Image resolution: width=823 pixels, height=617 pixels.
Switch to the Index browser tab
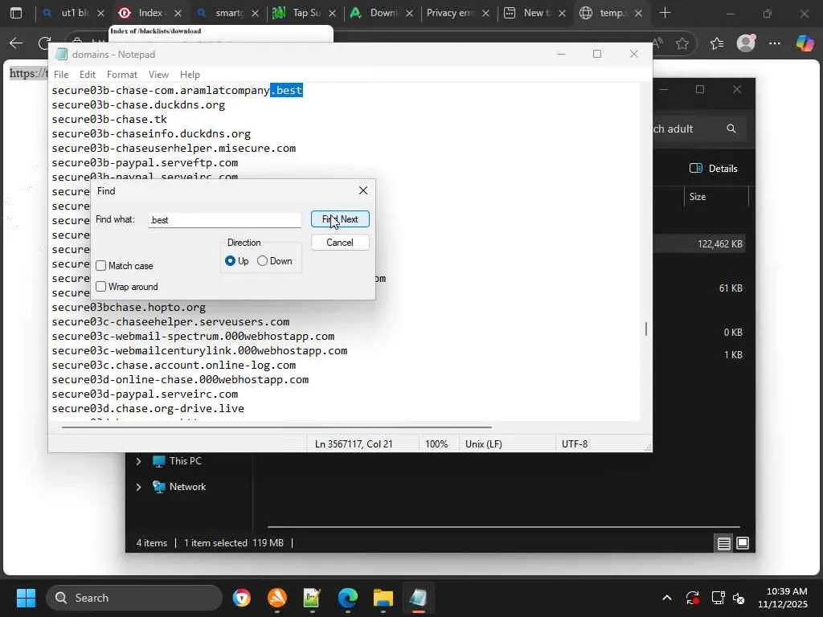click(x=149, y=13)
